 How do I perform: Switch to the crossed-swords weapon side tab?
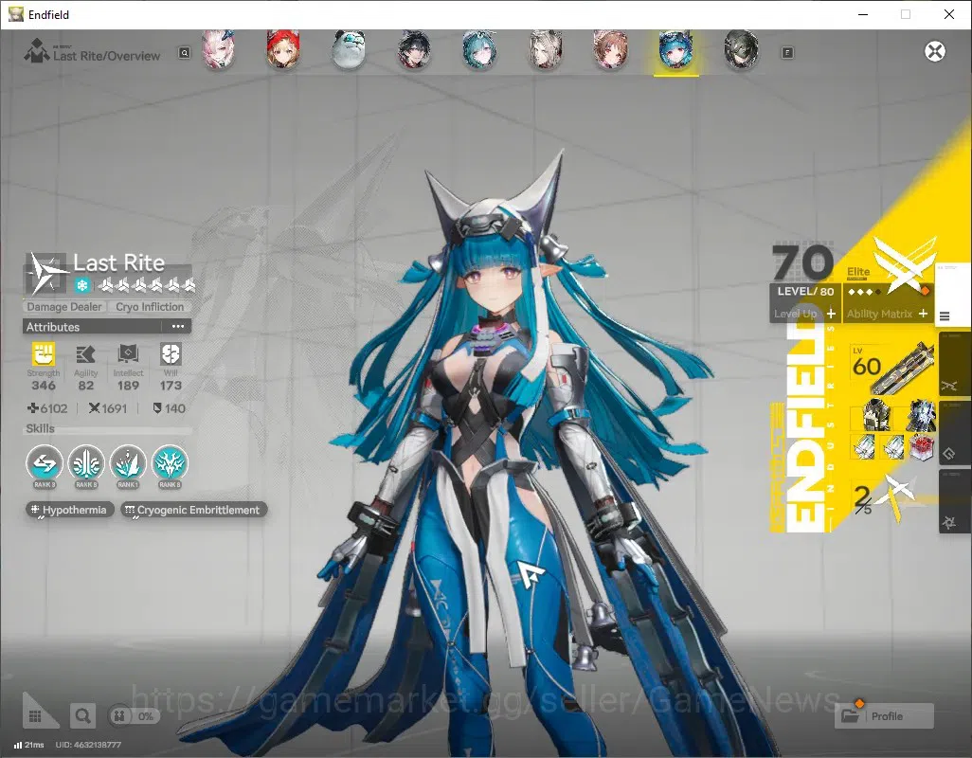(x=953, y=366)
